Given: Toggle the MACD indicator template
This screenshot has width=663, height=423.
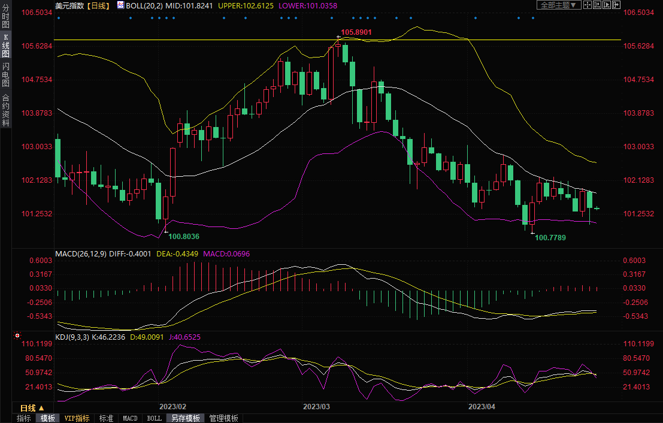Looking at the screenshot, I should click(130, 418).
